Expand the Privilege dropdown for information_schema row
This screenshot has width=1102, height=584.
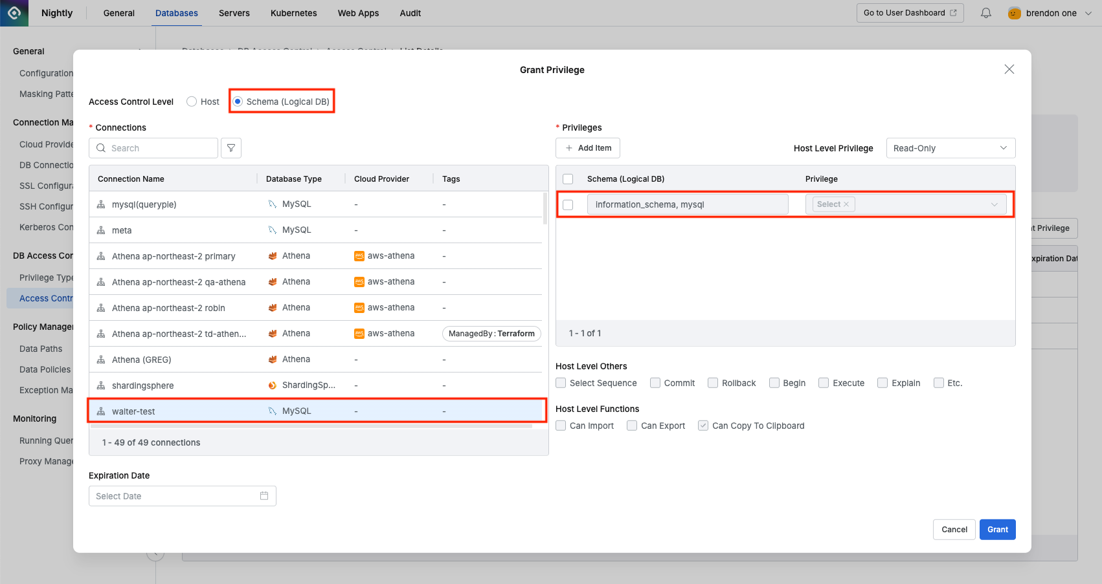pos(994,204)
